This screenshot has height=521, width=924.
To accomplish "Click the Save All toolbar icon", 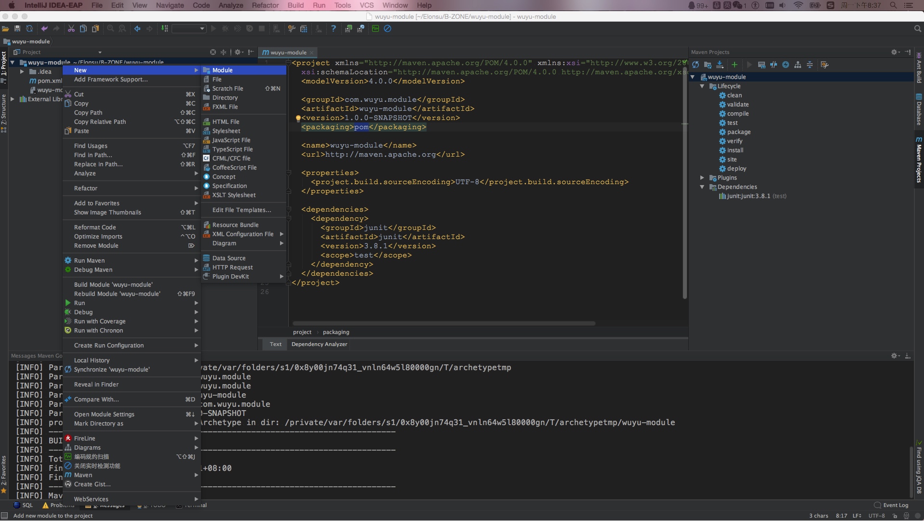I will point(17,29).
